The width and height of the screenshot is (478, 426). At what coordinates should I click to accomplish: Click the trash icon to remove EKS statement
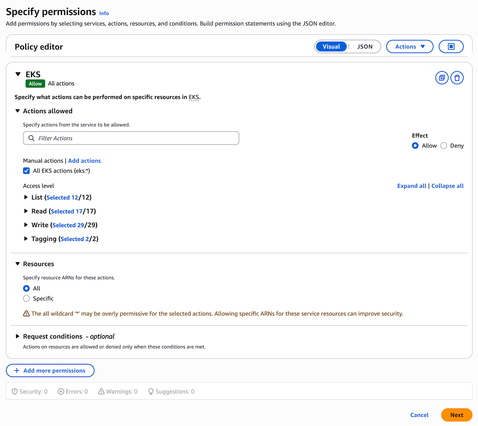[457, 77]
